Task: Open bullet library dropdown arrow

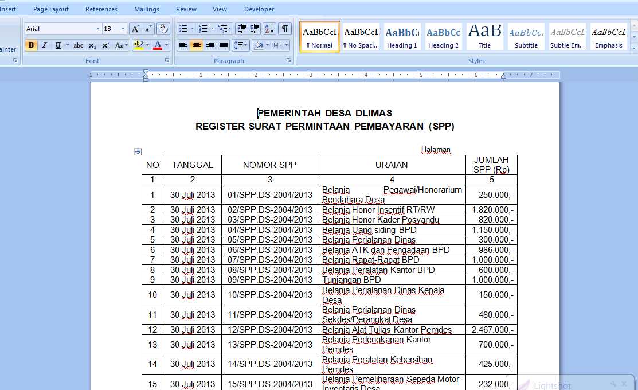Action: tap(193, 29)
